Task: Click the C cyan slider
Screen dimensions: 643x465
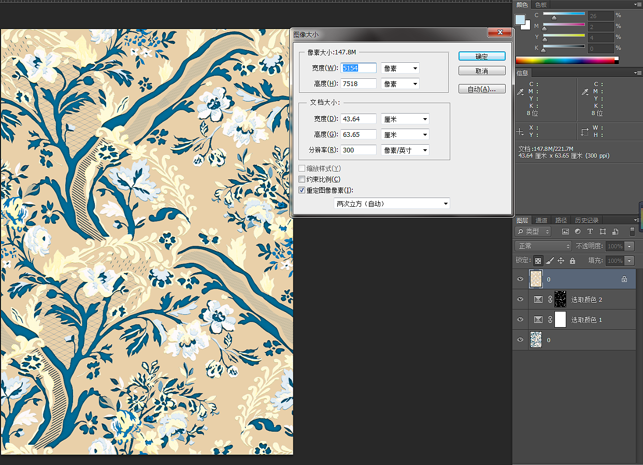Action: coord(564,14)
